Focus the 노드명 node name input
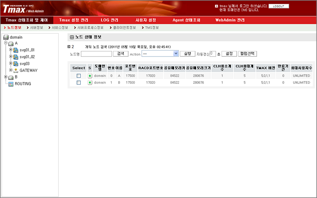Viewport: 317px width, 198px height. click(x=96, y=54)
